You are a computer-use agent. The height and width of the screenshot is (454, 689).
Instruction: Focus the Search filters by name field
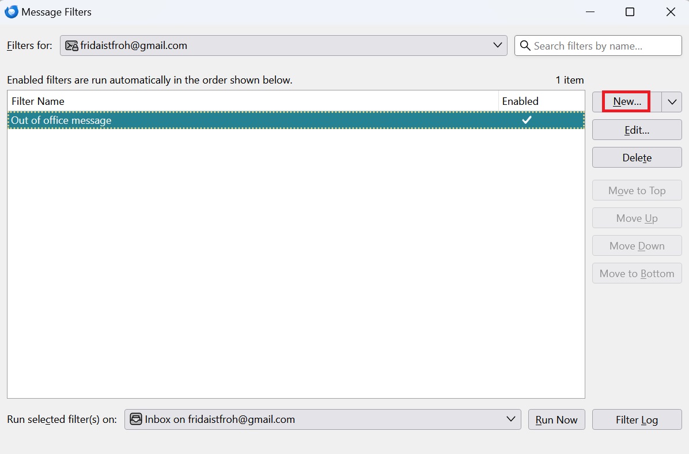[598, 46]
